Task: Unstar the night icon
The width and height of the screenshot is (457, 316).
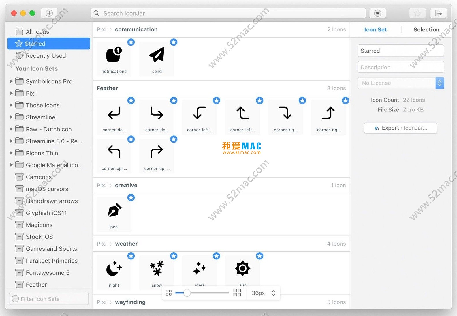Action: [131, 256]
